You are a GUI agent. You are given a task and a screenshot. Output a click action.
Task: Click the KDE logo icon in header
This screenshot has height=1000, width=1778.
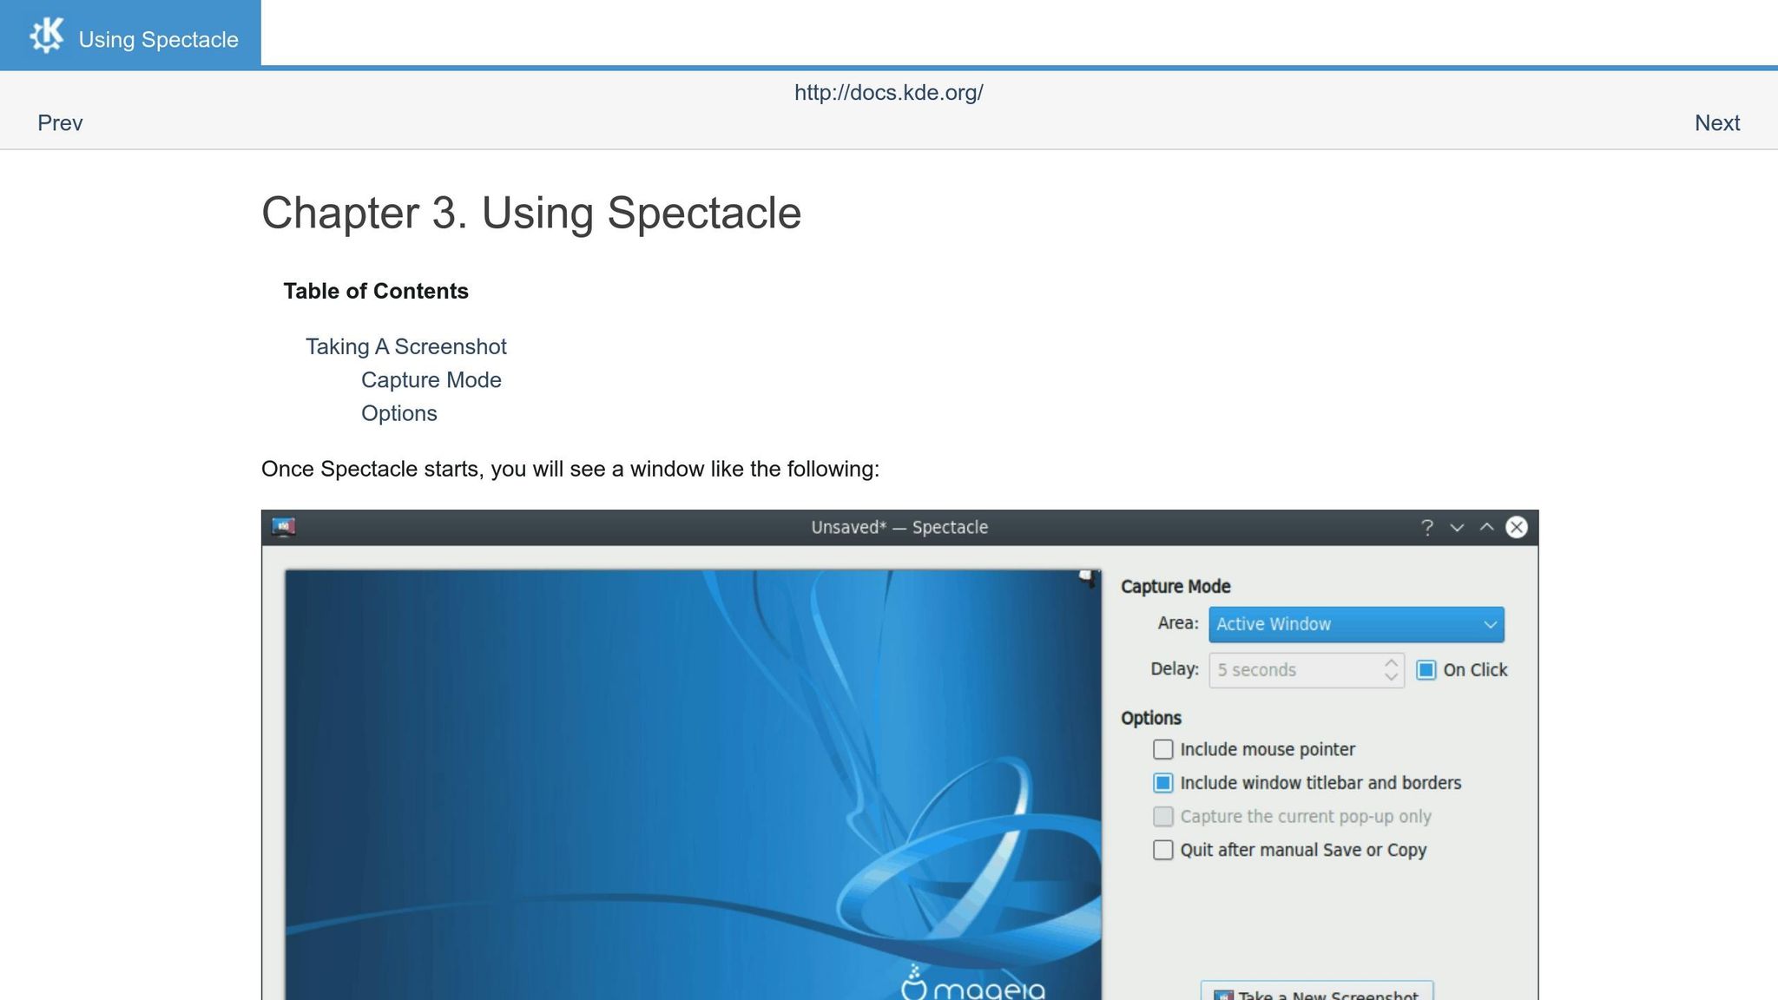click(x=47, y=36)
